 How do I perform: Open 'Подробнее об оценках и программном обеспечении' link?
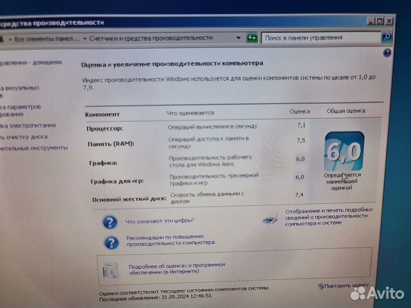coord(177,269)
